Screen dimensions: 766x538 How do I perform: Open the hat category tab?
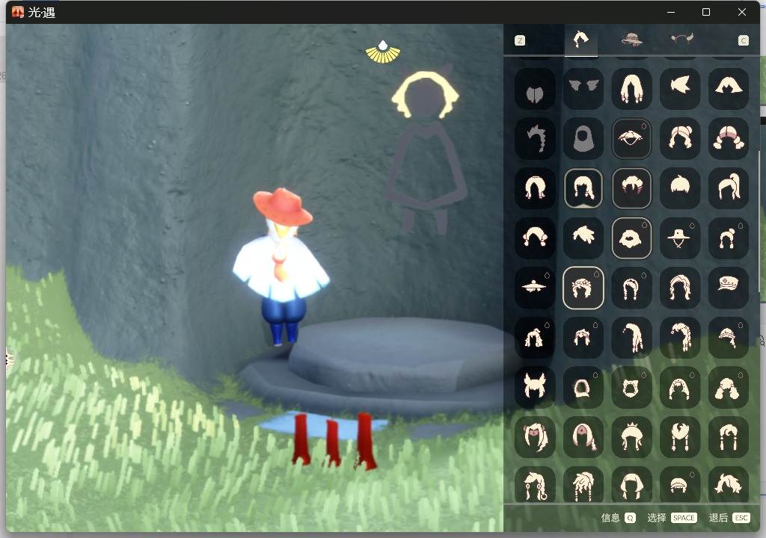point(631,39)
